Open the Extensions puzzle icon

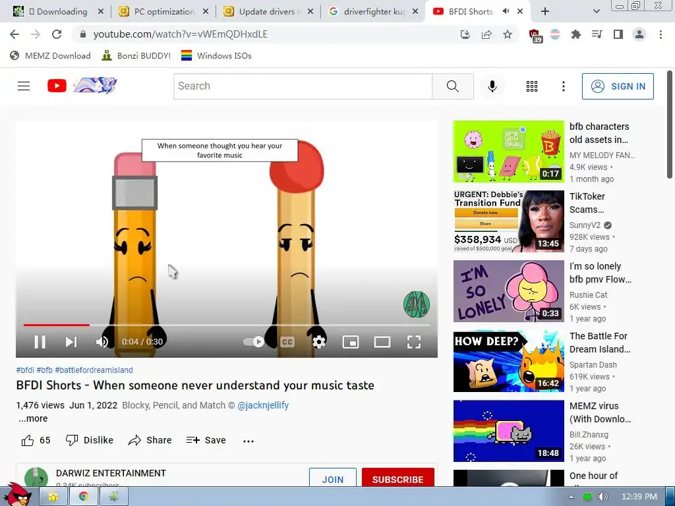[576, 34]
